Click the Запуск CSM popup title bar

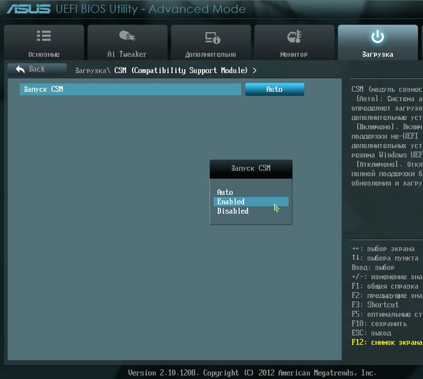pyautogui.click(x=251, y=169)
